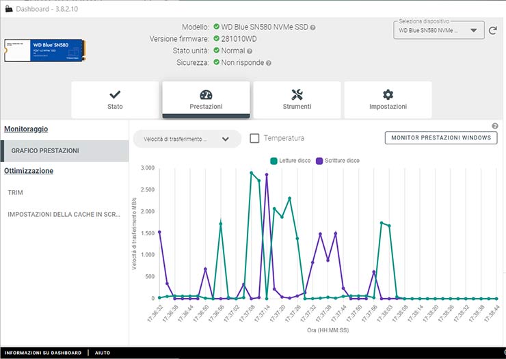Enable the Temperatura checkbox

pyautogui.click(x=254, y=138)
